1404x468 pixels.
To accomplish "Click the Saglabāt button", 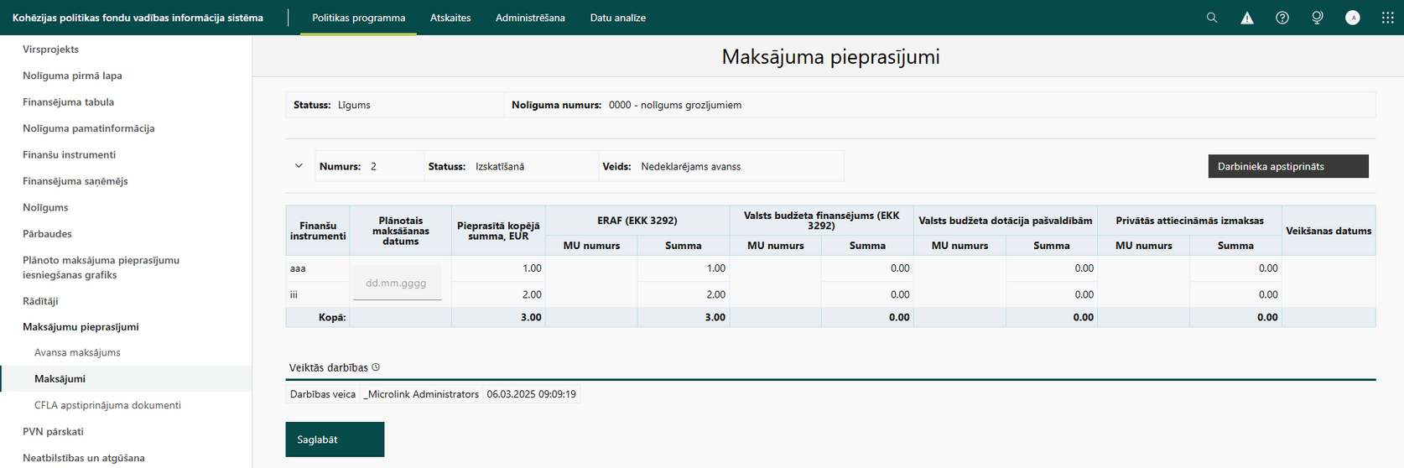I will pos(335,439).
